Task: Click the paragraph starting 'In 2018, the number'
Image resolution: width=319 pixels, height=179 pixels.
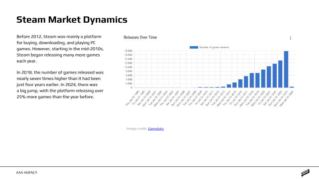Action: tap(60, 85)
